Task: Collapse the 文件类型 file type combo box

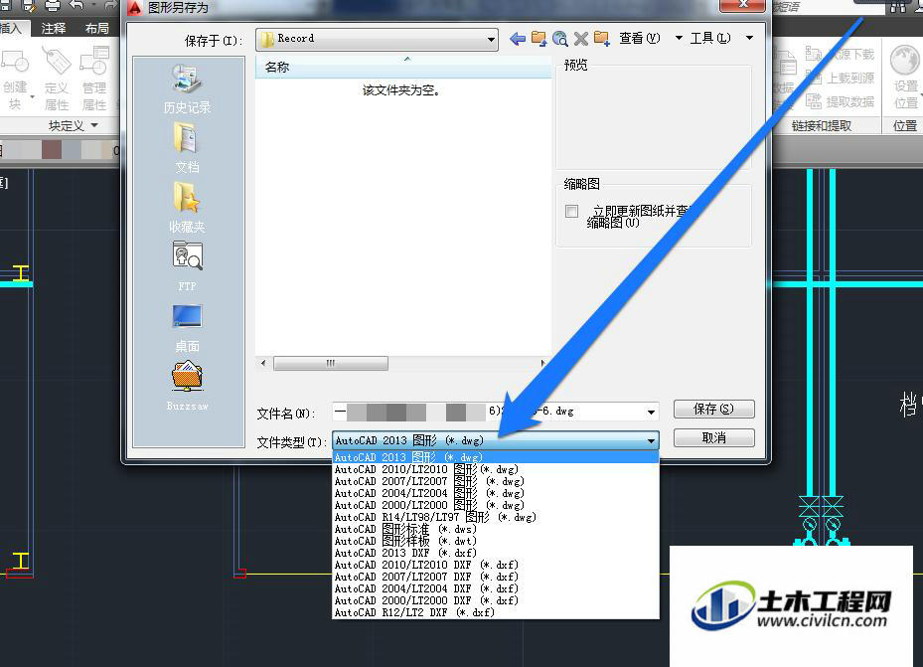Action: 651,440
